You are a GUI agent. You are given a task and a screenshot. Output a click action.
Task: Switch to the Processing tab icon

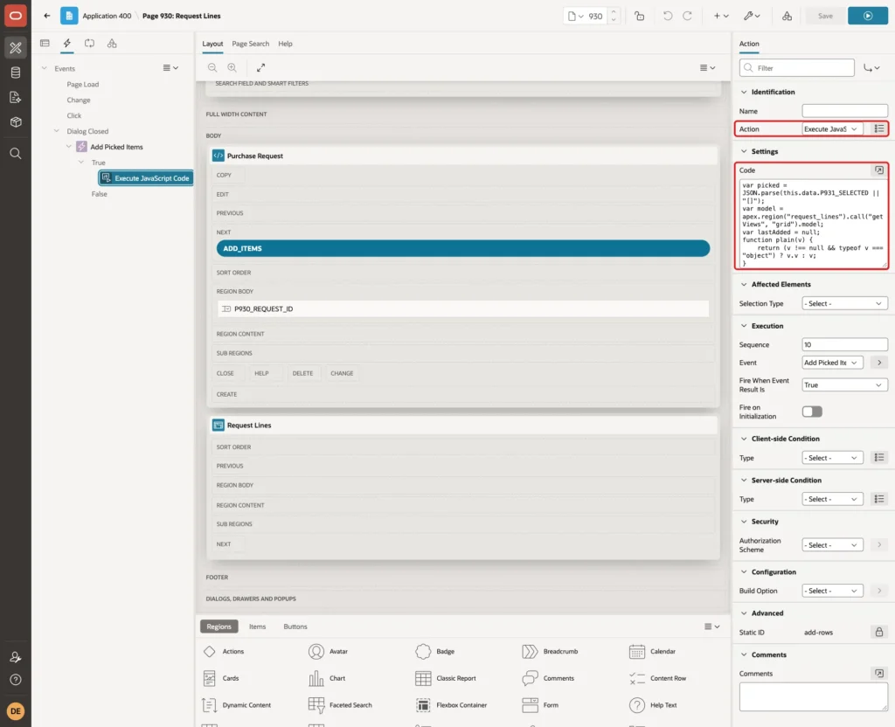(x=90, y=44)
